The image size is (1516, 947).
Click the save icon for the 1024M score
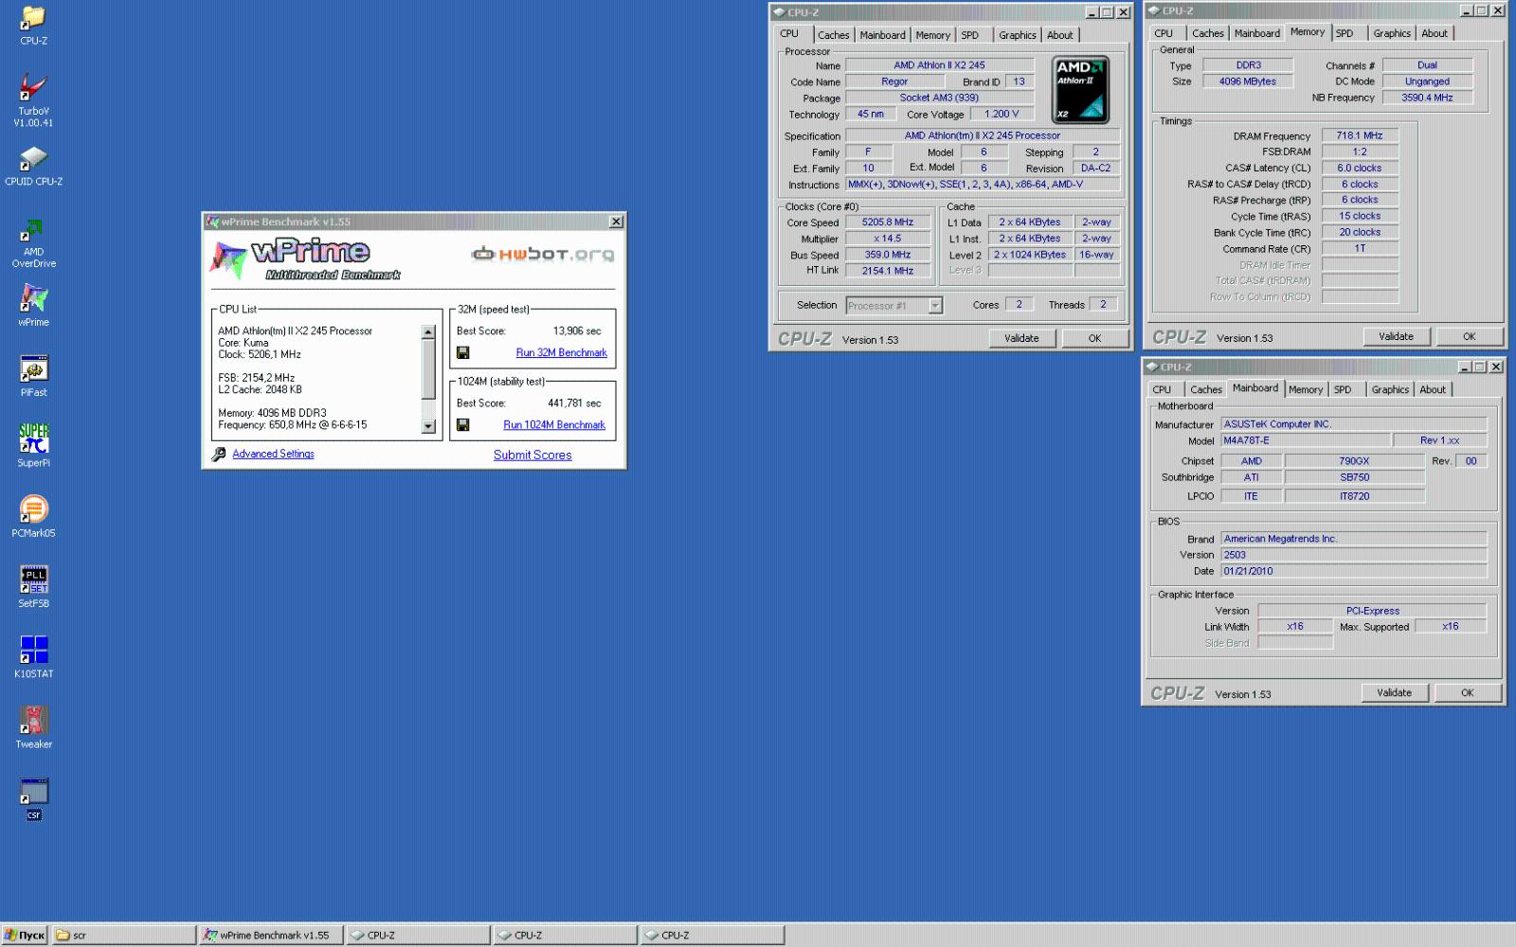pyautogui.click(x=463, y=424)
